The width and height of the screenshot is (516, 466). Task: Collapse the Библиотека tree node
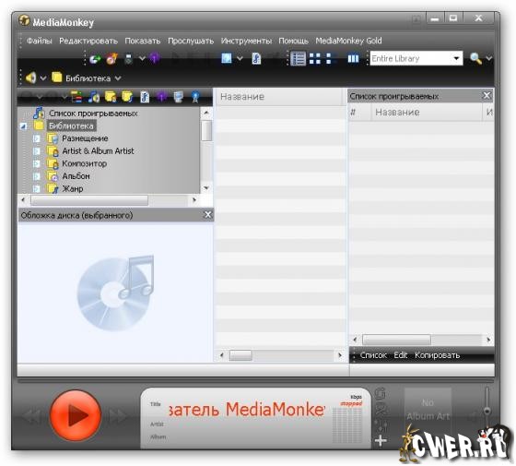click(23, 126)
